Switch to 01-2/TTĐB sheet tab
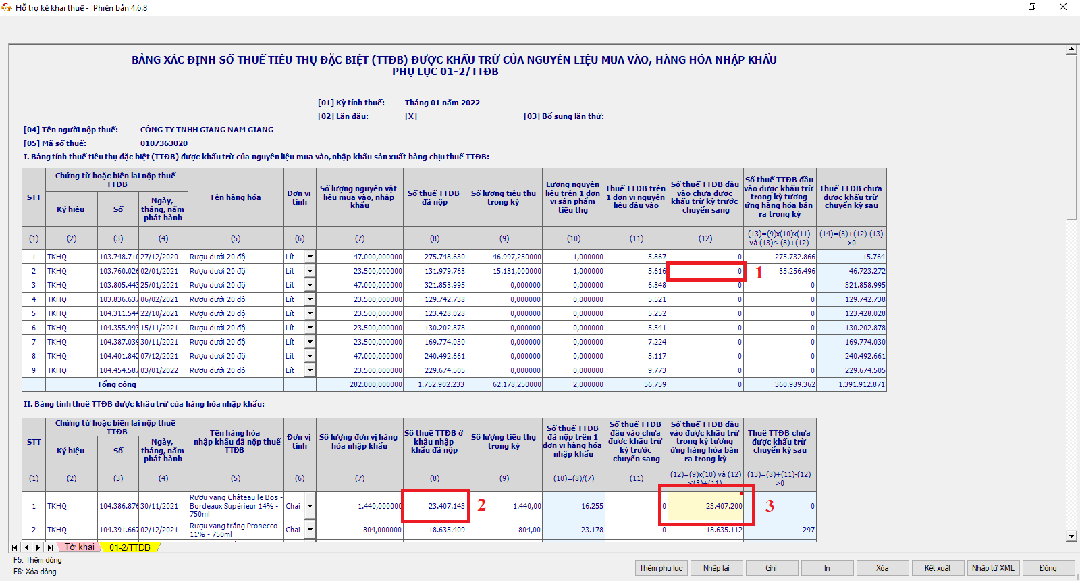 pos(130,547)
